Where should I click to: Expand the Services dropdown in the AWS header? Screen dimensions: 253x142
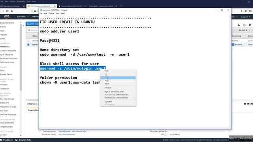(x=23, y=17)
